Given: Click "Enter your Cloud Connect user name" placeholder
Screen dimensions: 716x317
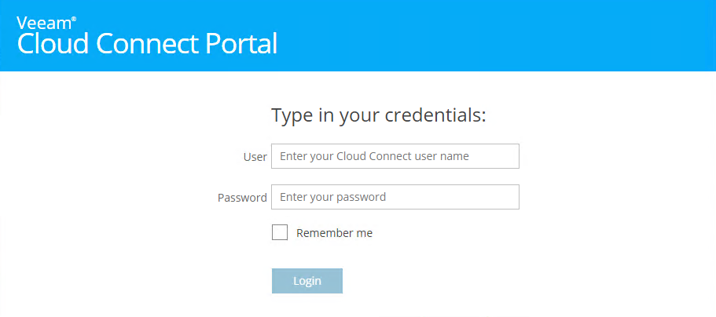Looking at the screenshot, I should (x=374, y=156).
